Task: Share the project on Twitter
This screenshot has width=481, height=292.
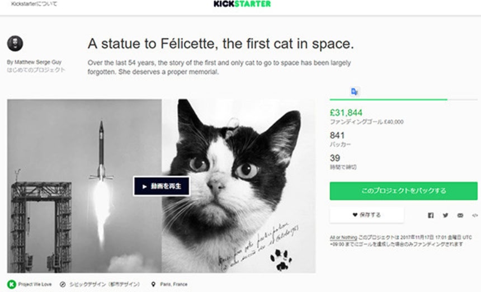Action: [445, 215]
